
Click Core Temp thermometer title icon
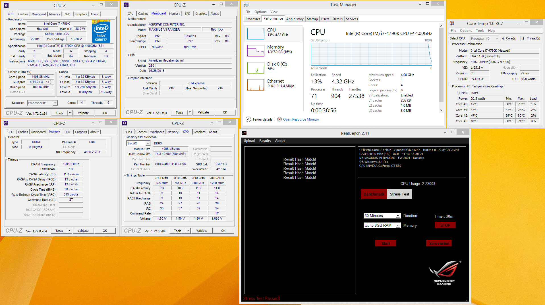pyautogui.click(x=452, y=23)
